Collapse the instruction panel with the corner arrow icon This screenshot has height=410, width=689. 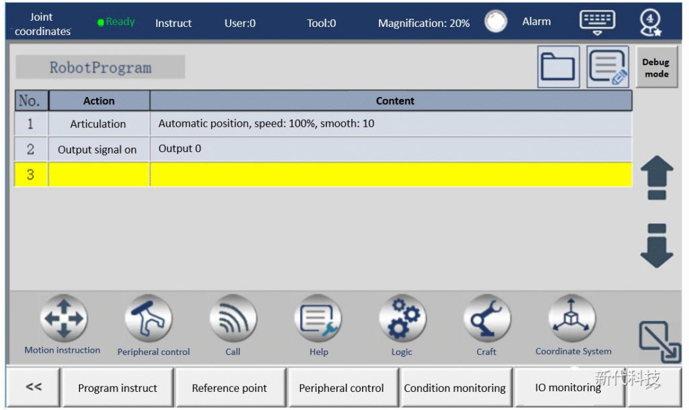(659, 341)
